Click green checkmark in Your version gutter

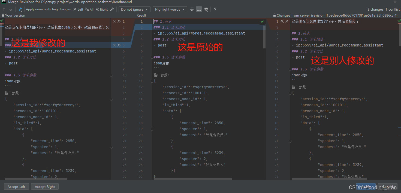(x=2, y=21)
